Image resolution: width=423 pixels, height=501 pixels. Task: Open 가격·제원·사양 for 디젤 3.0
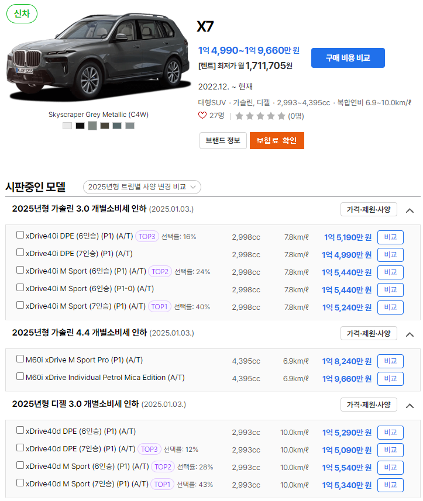(x=369, y=405)
